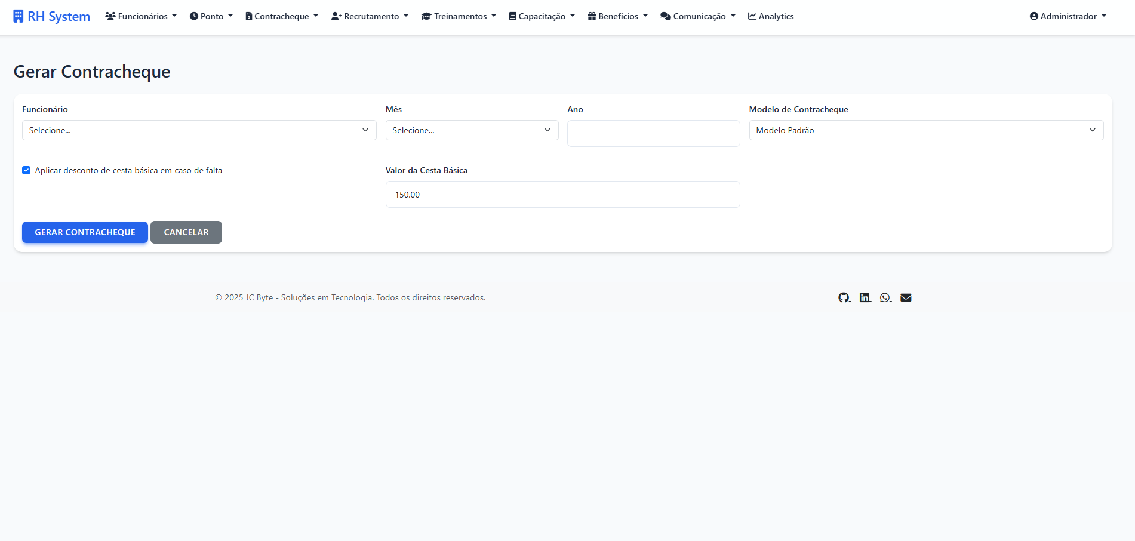The height and width of the screenshot is (541, 1135).
Task: Focus the Ano input field
Action: 653,133
